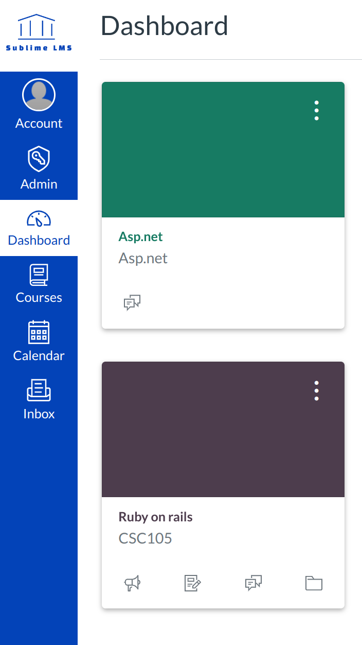This screenshot has height=645, width=362.
Task: Click the CSC105 course code text
Action: [x=145, y=538]
